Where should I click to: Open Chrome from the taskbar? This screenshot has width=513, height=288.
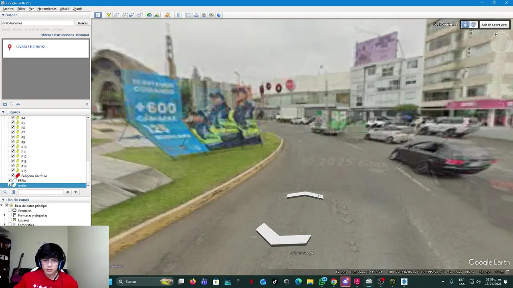tap(333, 282)
